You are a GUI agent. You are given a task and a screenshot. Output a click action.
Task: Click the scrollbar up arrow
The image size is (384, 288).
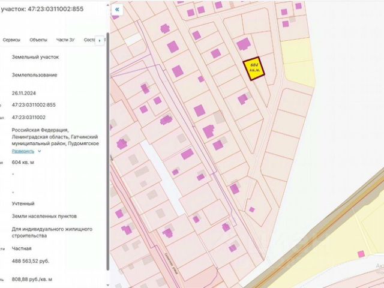coord(108,4)
